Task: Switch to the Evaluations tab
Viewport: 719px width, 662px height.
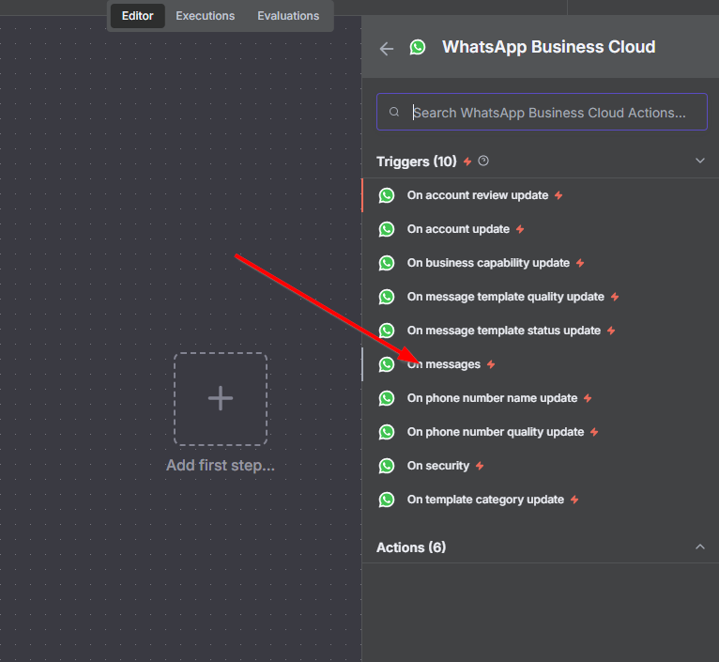Action: point(288,16)
